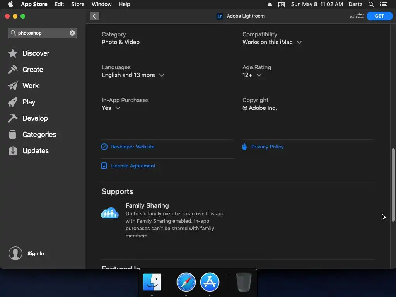
Task: Click the Categories icon in the sidebar
Action: pyautogui.click(x=13, y=134)
